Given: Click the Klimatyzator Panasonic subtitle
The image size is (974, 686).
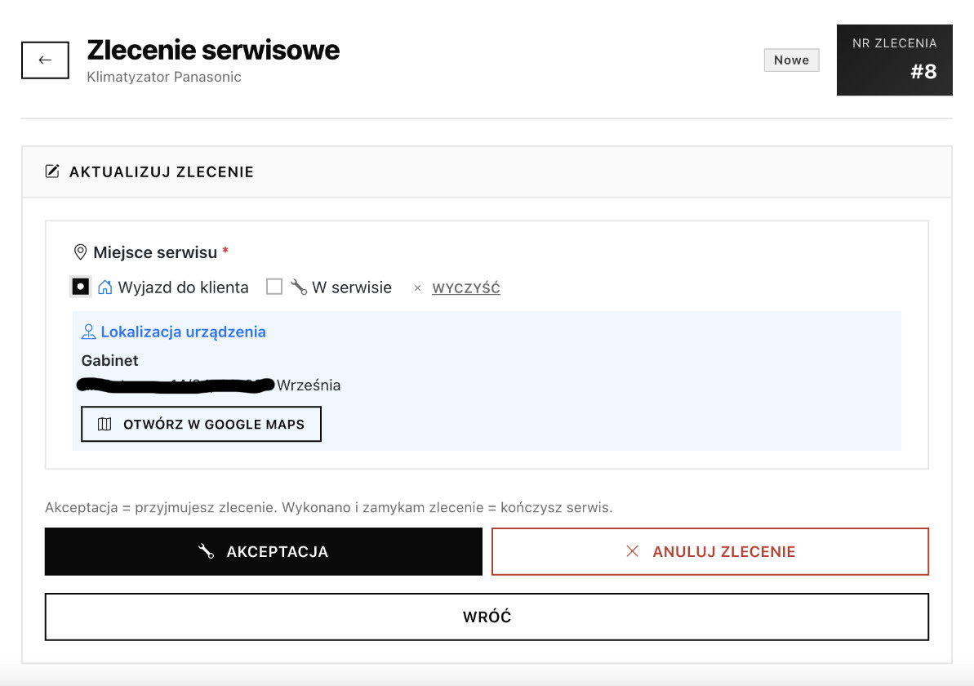Looking at the screenshot, I should pos(164,77).
